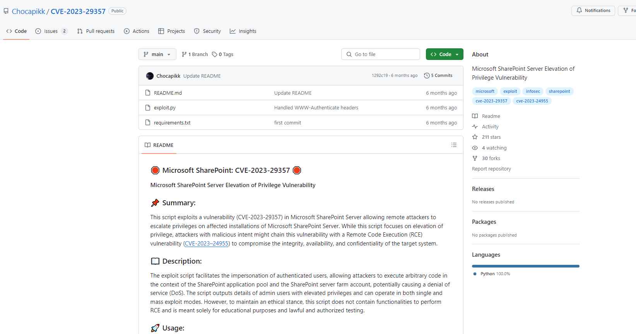Screen dimensions: 636x334
Task: Click the clock icon beside 5 Commits
Action: (x=427, y=75)
